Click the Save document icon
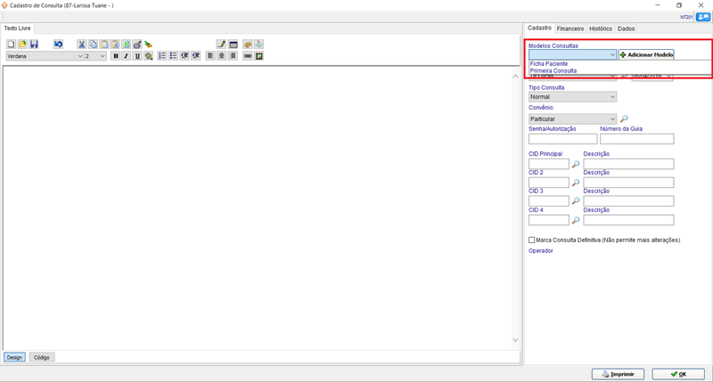The image size is (713, 382). pos(34,44)
